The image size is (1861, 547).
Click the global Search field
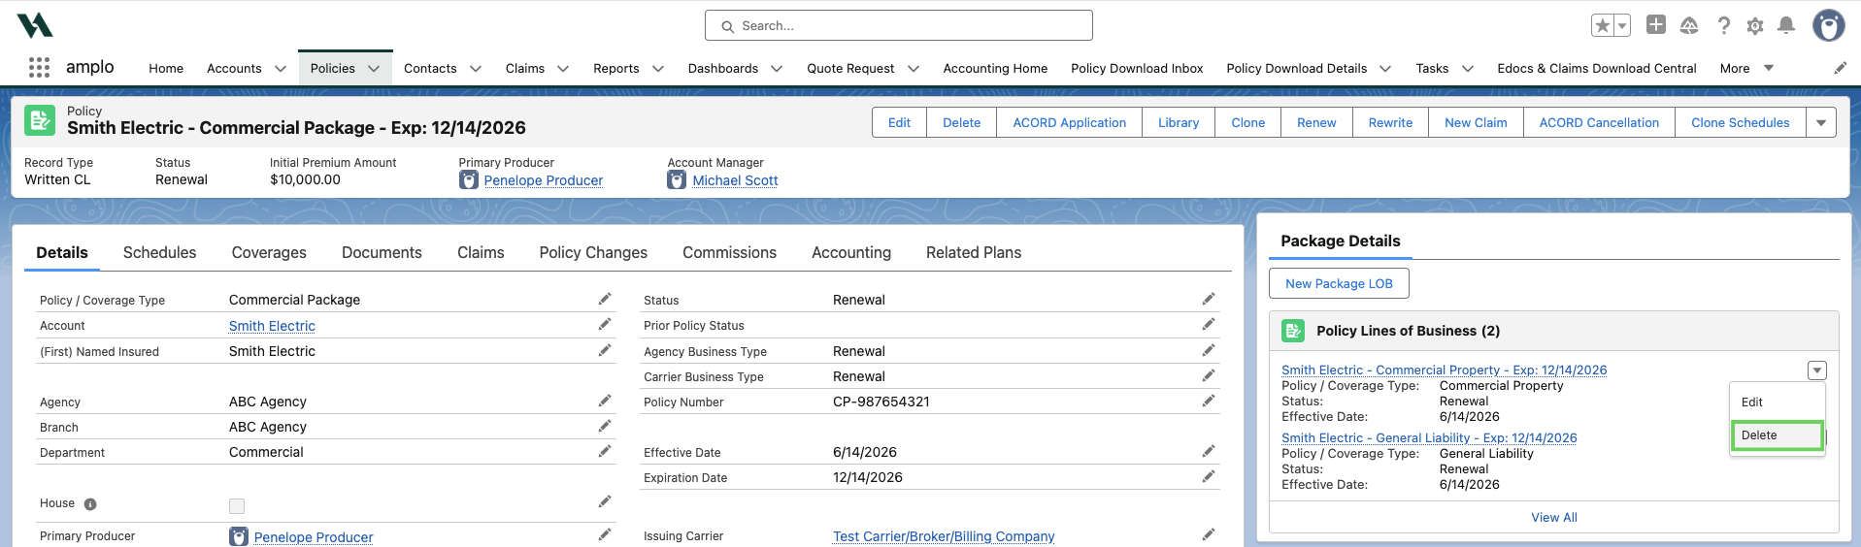pos(899,25)
